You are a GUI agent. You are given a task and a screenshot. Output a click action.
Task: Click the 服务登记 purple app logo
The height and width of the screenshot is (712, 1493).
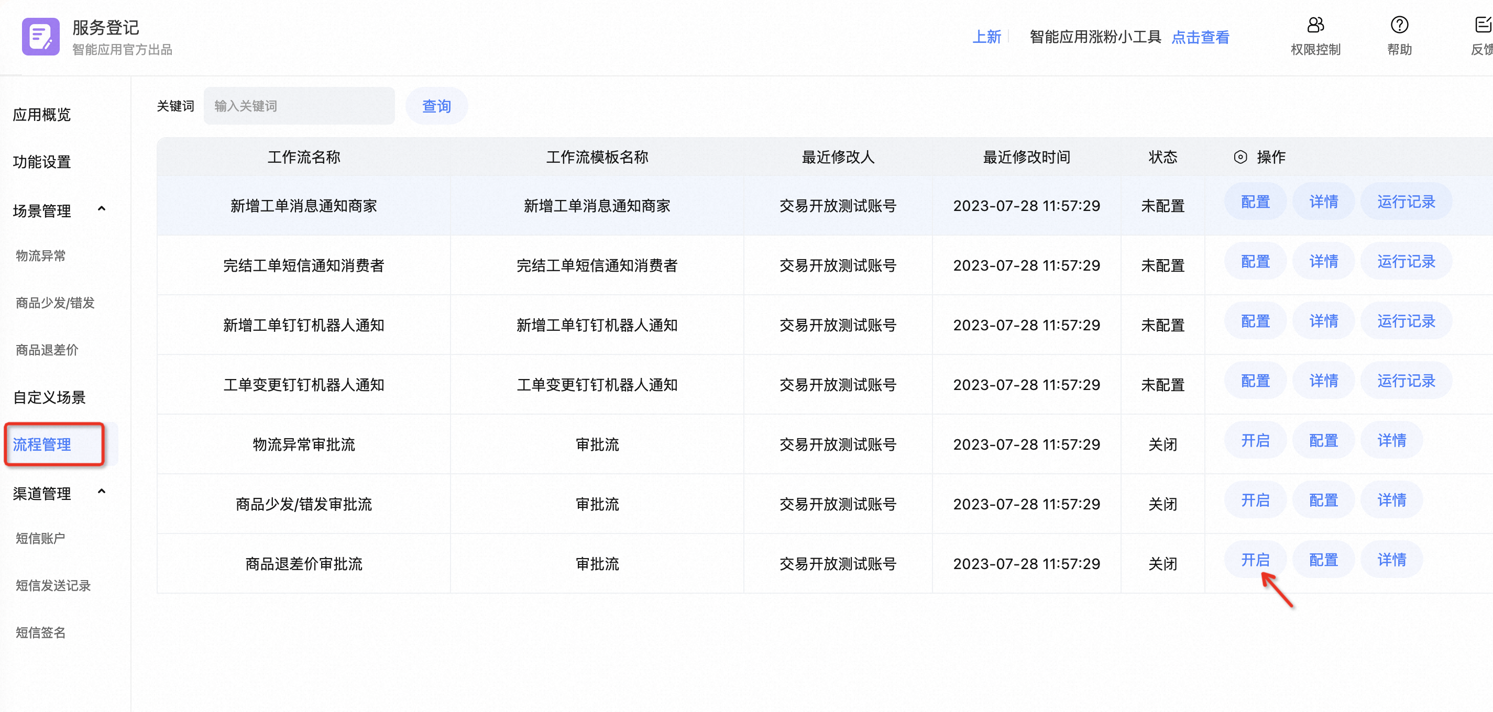click(x=40, y=37)
